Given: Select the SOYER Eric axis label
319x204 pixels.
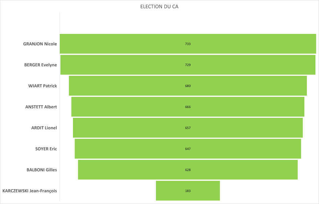Looking at the screenshot, I should coord(46,149).
